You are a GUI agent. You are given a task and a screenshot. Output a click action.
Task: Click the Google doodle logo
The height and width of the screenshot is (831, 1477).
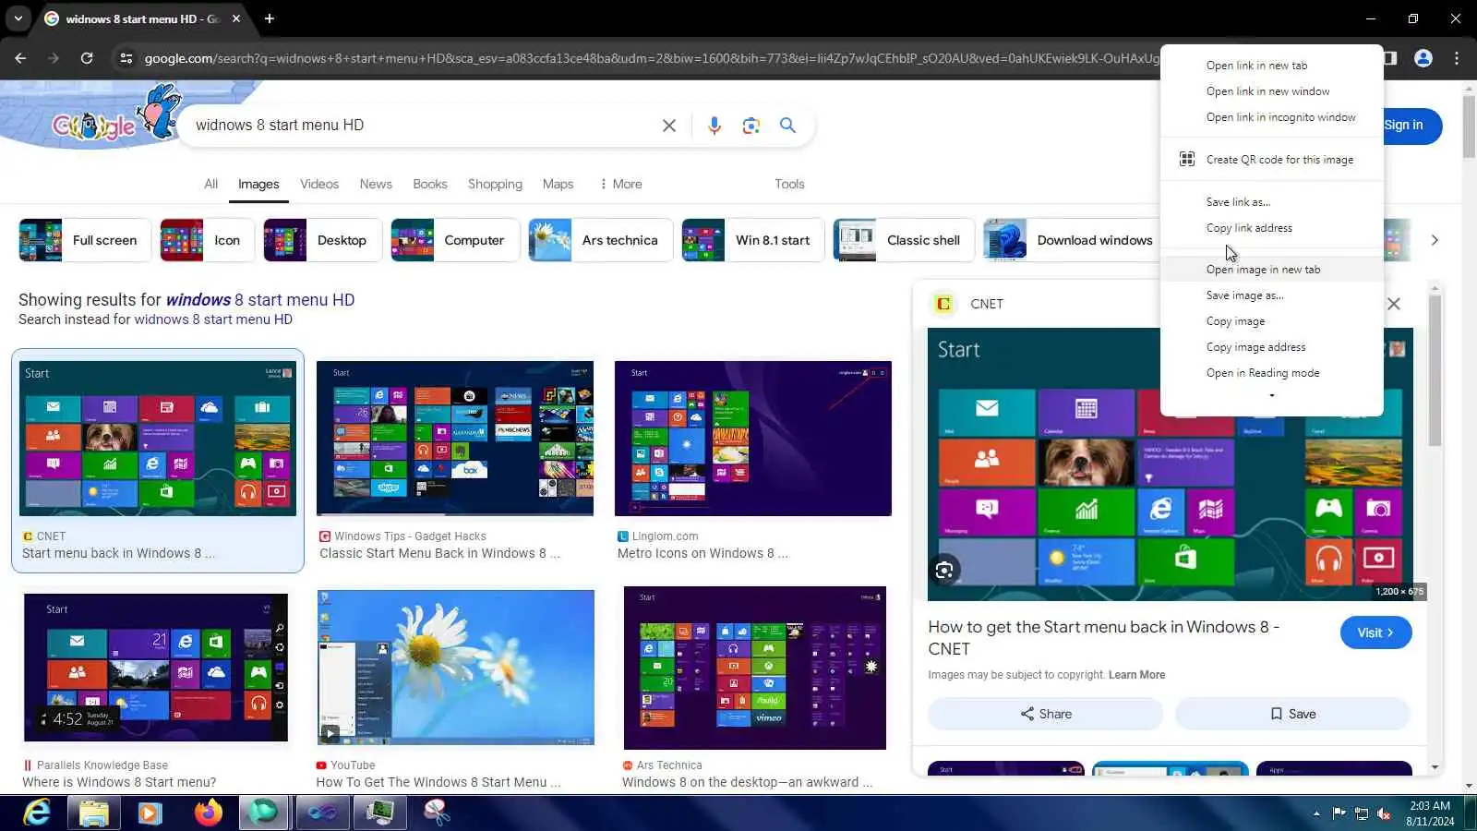point(116,116)
